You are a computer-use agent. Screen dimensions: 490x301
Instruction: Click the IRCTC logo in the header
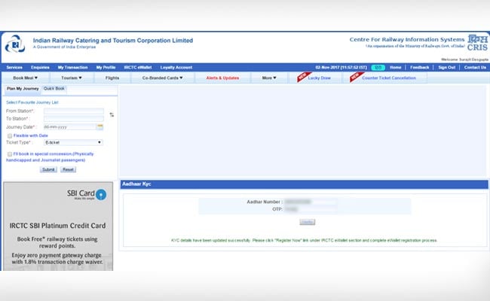[15, 44]
